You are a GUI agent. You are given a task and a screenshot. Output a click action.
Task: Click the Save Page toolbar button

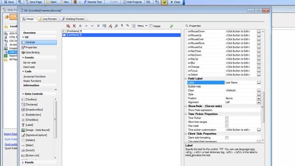tap(34, 2)
